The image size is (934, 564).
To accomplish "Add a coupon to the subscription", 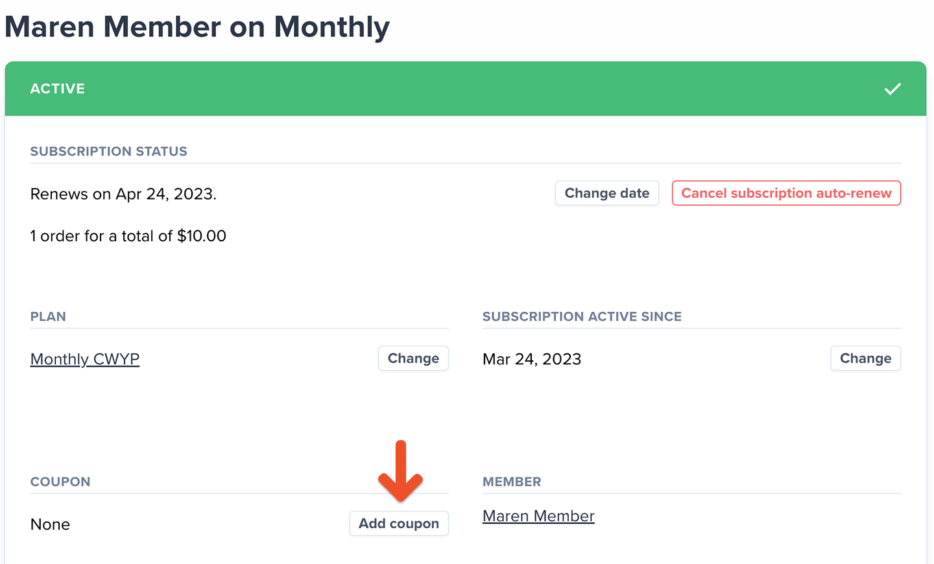I will [x=399, y=524].
